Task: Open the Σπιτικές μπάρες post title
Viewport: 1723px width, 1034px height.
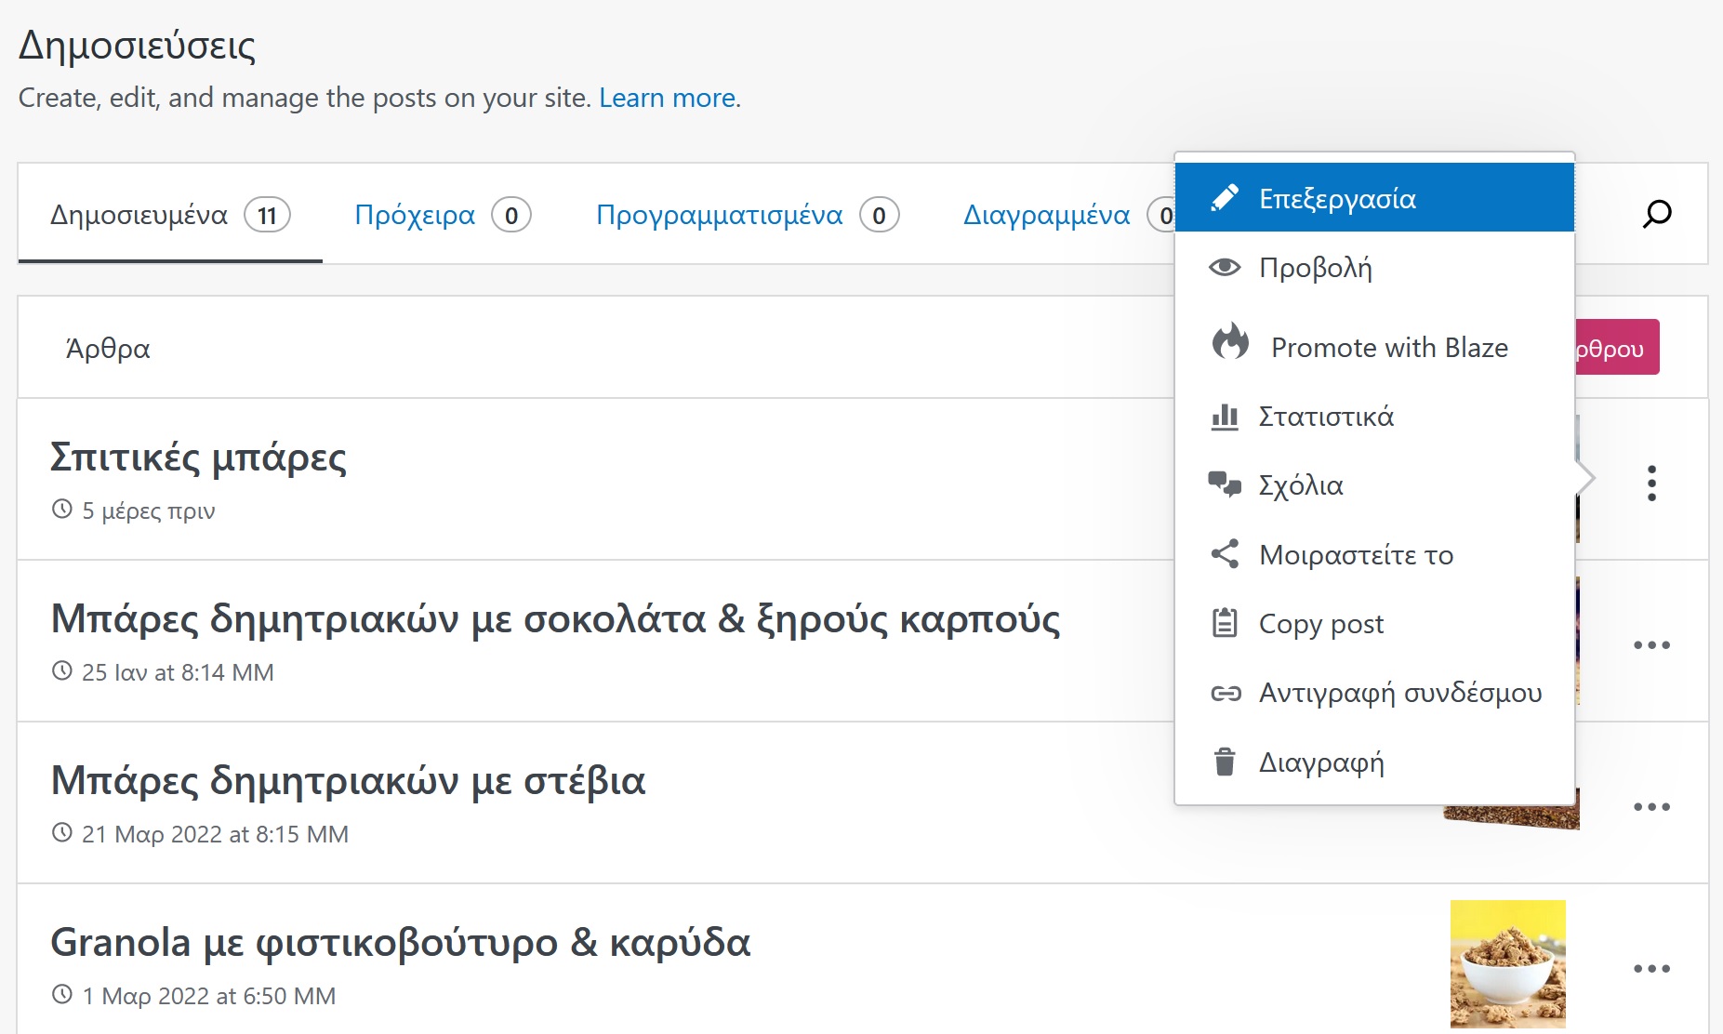Action: 198,457
